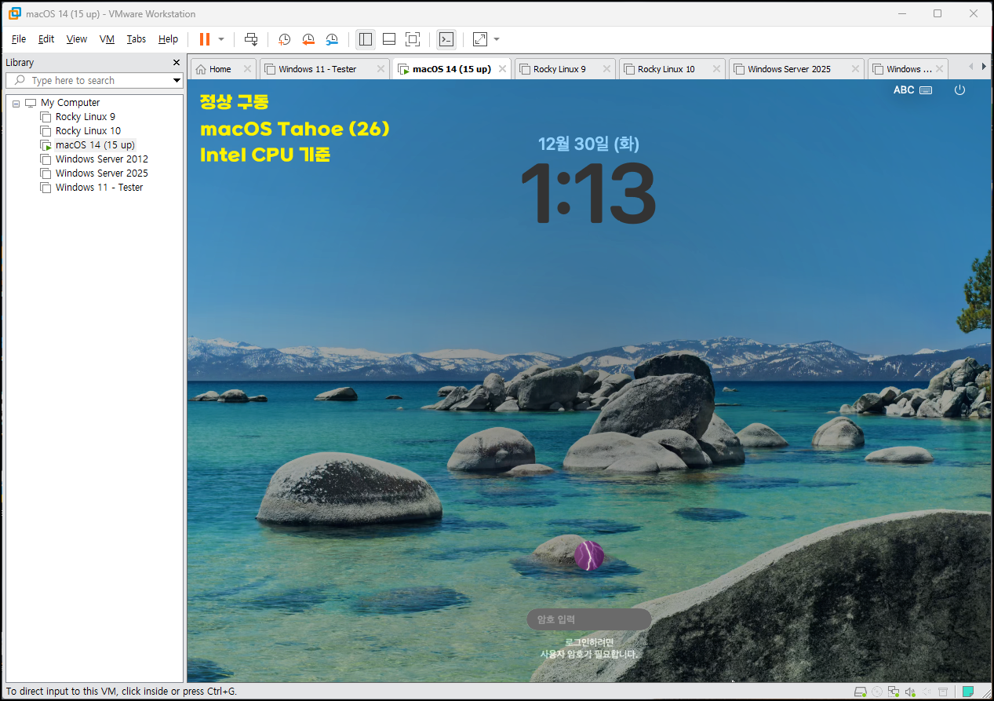Viewport: 994px width, 701px height.
Task: Close the macOS 14 (15 up) tab
Action: pos(502,69)
